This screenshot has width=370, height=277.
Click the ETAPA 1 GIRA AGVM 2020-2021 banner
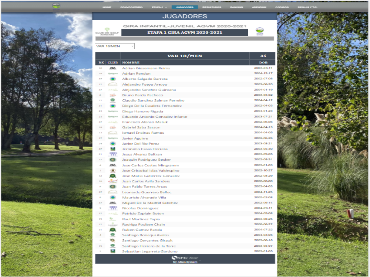185,33
